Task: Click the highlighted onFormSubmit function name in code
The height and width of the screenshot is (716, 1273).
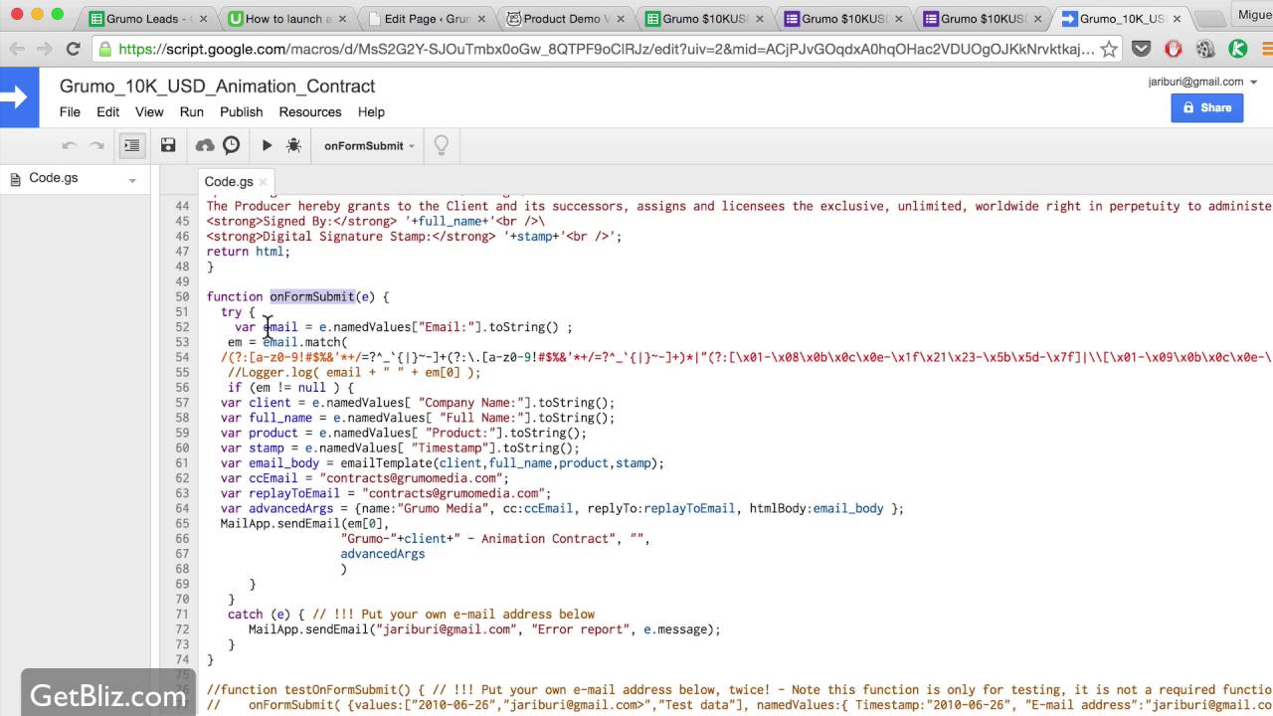Action: pyautogui.click(x=312, y=296)
